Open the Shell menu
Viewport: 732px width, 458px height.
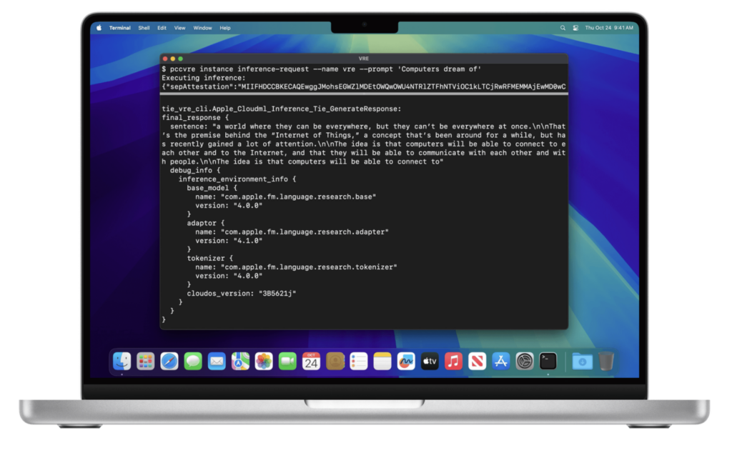(144, 28)
